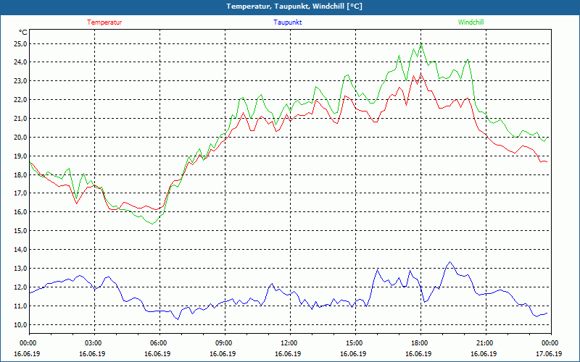Click the 15:00 time axis label

pos(355,343)
